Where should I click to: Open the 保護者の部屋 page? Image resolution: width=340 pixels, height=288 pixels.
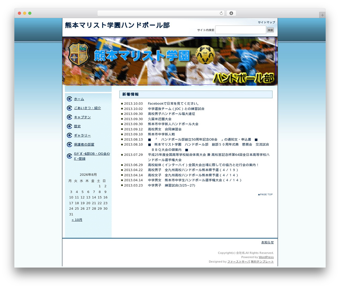coord(84,145)
